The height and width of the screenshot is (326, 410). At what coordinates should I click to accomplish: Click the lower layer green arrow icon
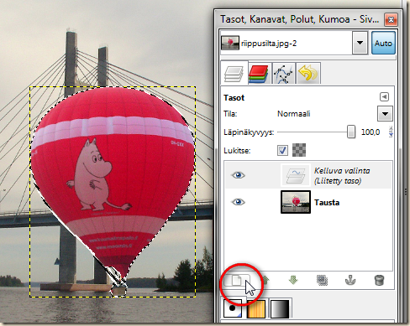coord(293,280)
